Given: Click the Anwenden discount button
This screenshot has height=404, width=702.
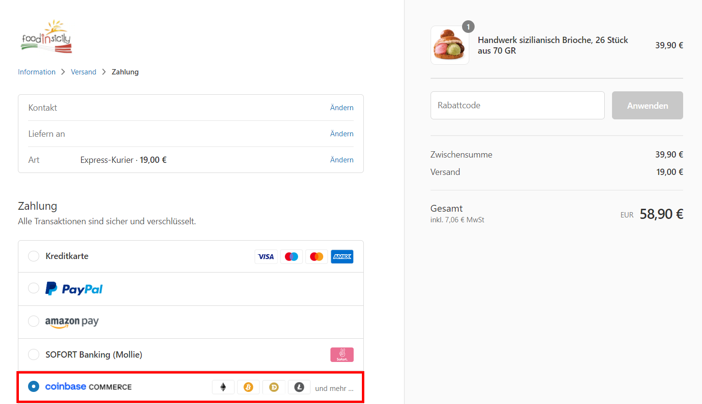Looking at the screenshot, I should [x=647, y=105].
